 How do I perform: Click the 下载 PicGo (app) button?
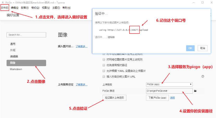coord(157,98)
